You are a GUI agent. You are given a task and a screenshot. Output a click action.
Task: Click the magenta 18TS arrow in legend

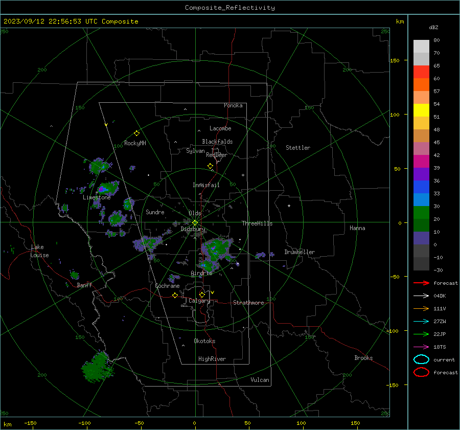pos(421,347)
